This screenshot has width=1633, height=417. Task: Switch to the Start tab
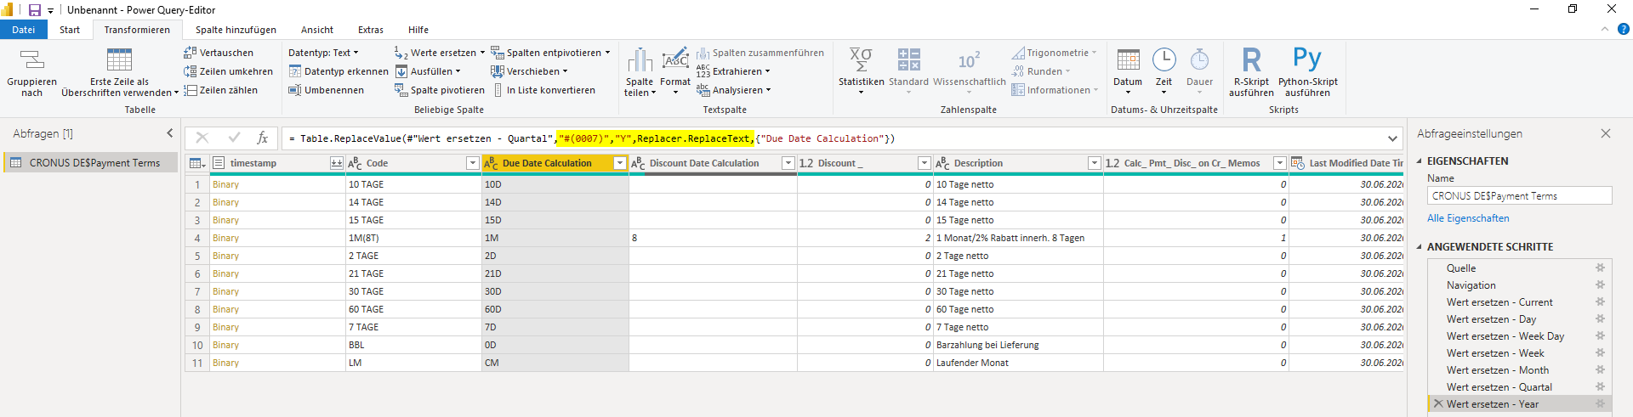click(x=70, y=30)
